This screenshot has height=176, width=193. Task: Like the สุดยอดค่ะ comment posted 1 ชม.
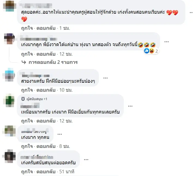(x=27, y=28)
